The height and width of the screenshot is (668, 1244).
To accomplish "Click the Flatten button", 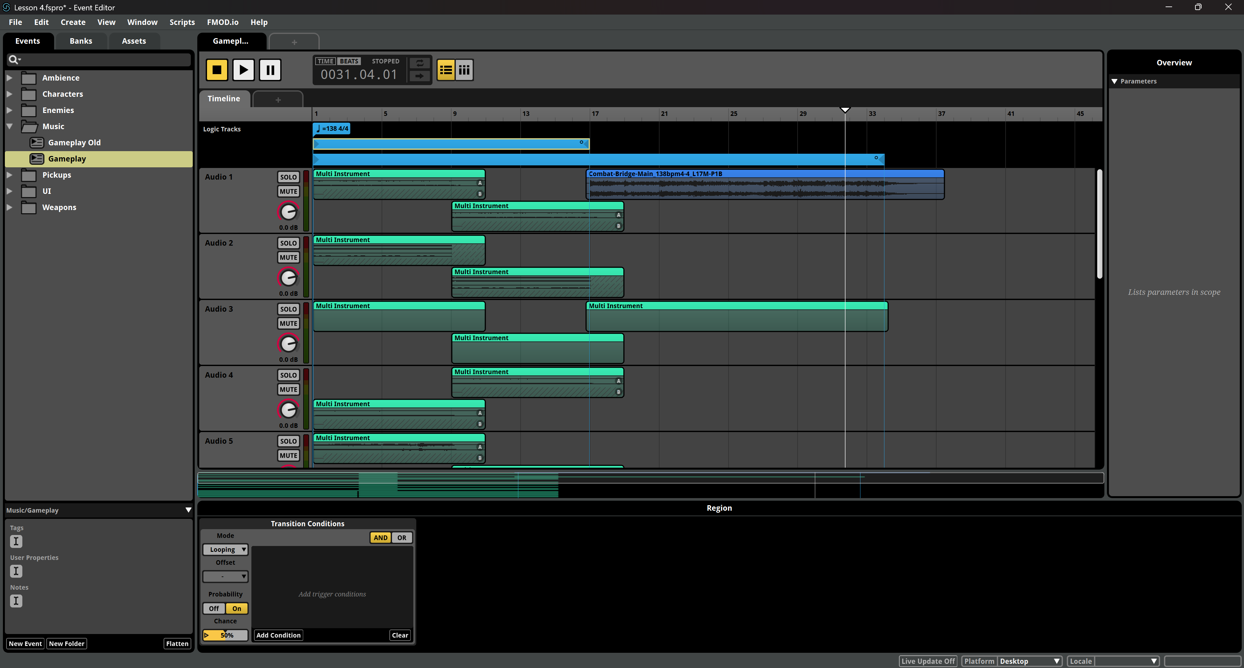I will coord(177,644).
